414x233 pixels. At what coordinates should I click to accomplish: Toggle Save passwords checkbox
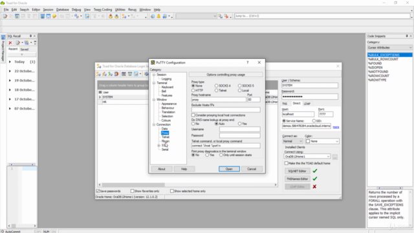(x=98, y=191)
